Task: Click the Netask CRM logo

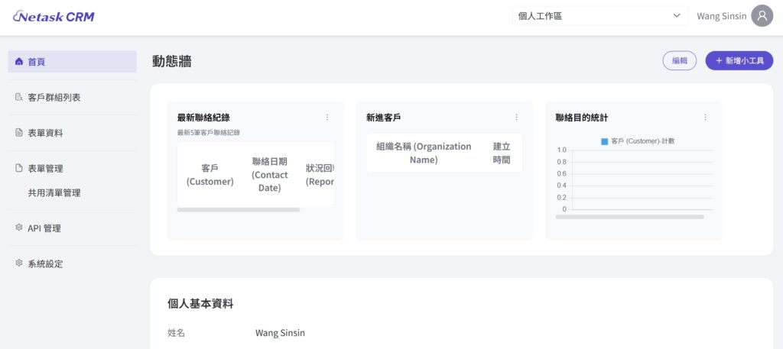Action: [54, 16]
